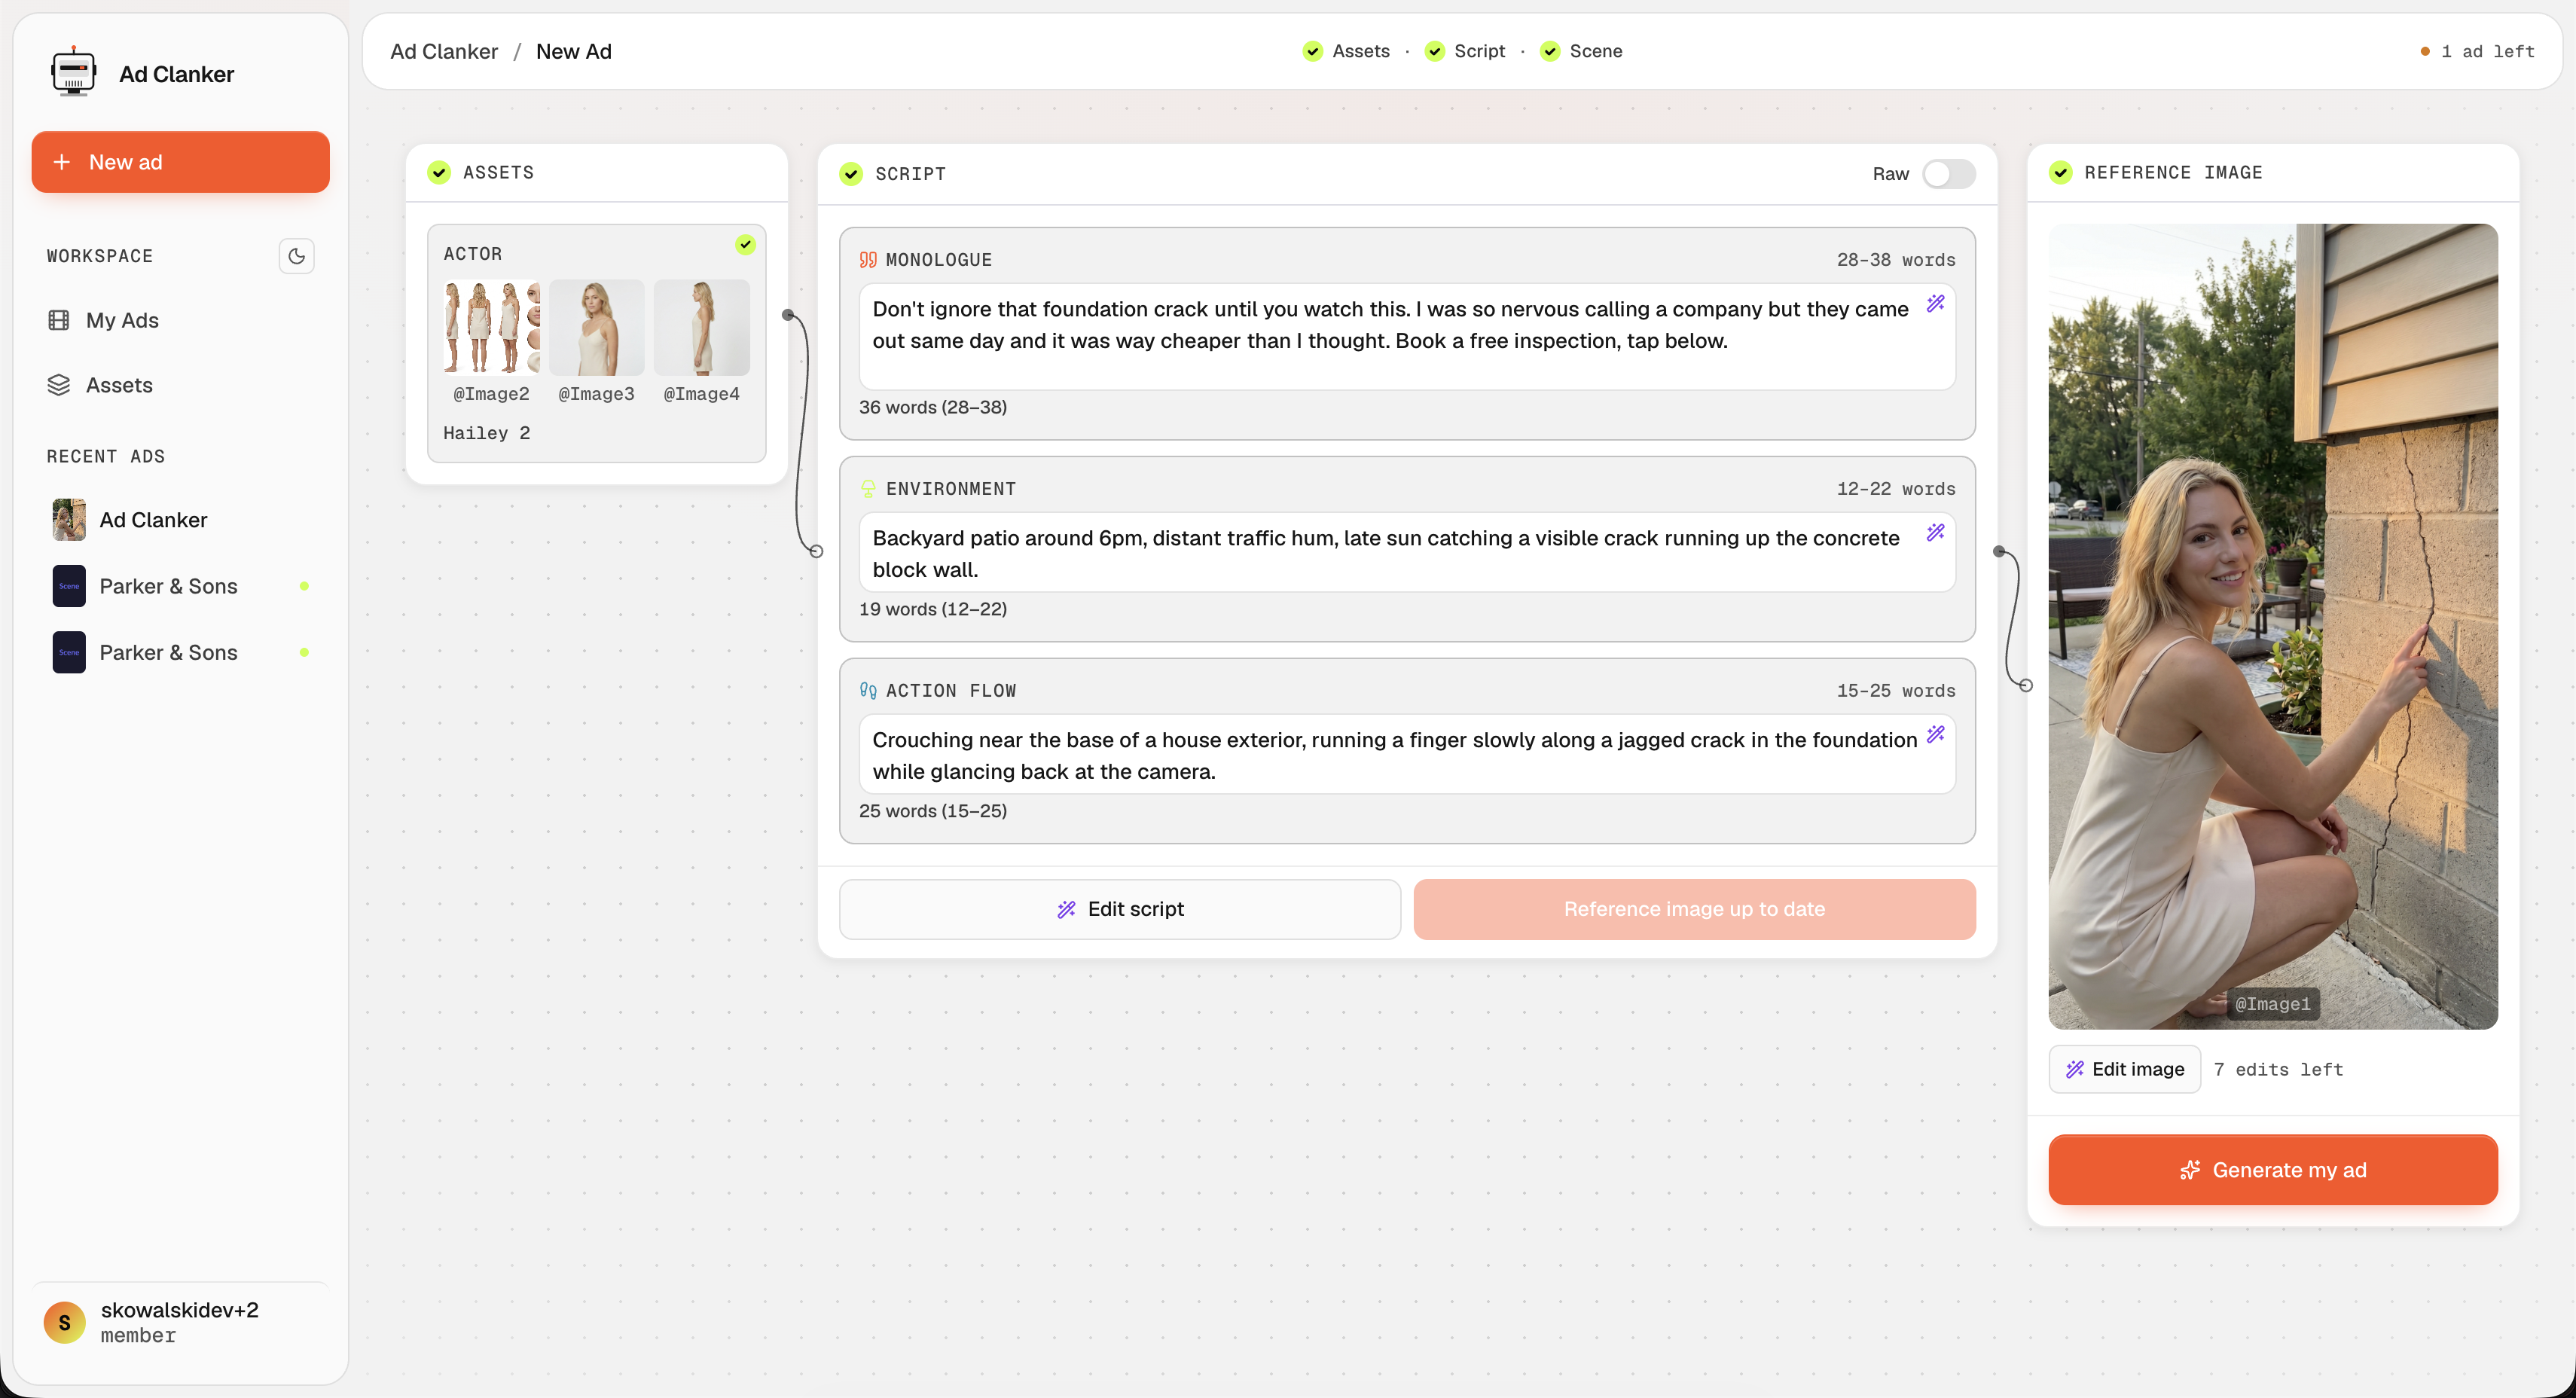
Task: Click the Generate my ad button
Action: [2272, 1170]
